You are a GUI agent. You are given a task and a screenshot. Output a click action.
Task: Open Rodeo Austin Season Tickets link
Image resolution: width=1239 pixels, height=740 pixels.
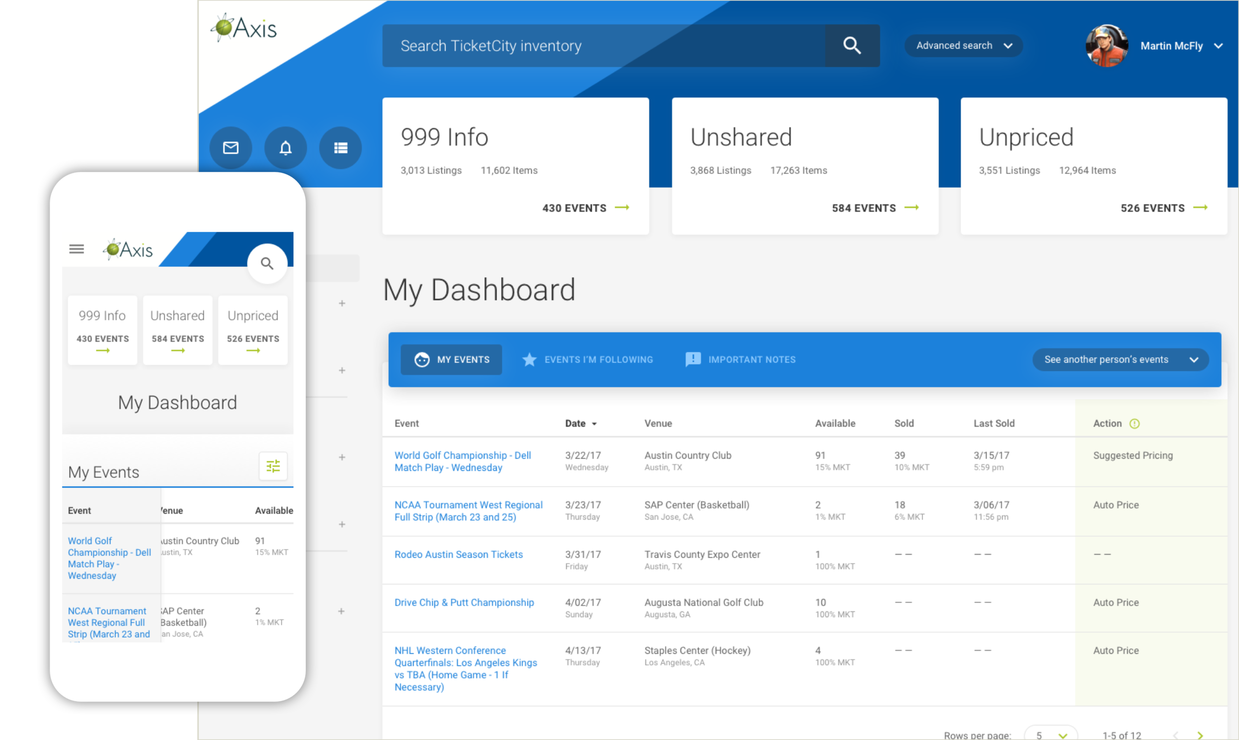[x=458, y=554]
